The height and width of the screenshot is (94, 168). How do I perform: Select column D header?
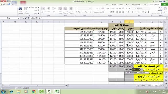(x=129, y=22)
